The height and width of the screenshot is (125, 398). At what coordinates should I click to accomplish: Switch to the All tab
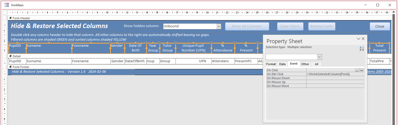pos(316,64)
